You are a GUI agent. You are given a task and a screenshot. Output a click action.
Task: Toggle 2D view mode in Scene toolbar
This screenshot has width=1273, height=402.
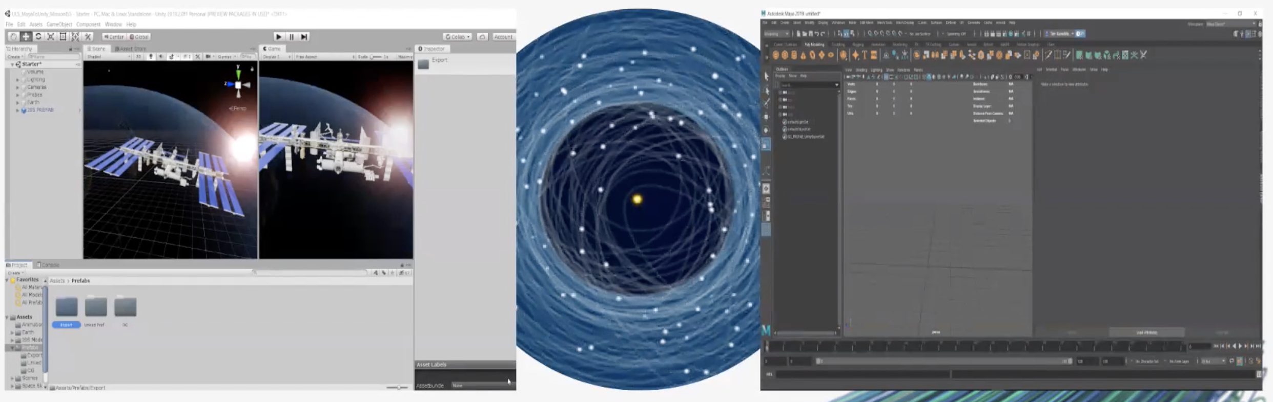[138, 57]
